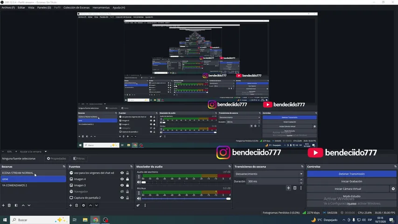398x224 pixels.
Task: Hide the Imagen 3 source
Action: click(x=122, y=185)
